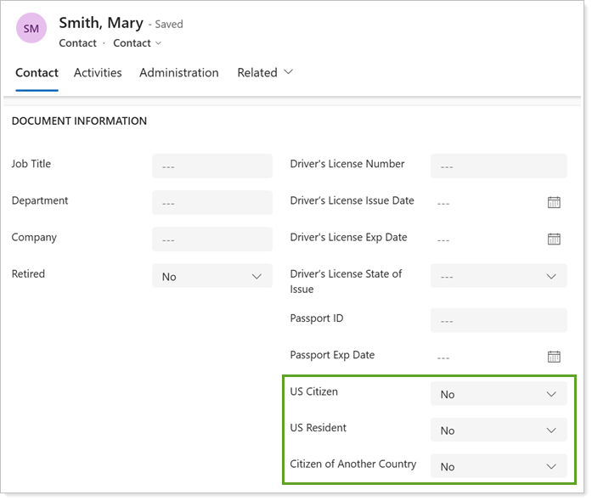The width and height of the screenshot is (592, 501).
Task: Expand the Contact form selector chevron
Action: pos(158,43)
